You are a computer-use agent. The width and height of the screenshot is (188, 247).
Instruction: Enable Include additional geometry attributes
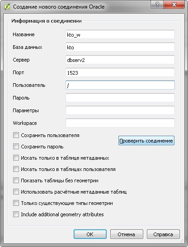pyautogui.click(x=16, y=214)
